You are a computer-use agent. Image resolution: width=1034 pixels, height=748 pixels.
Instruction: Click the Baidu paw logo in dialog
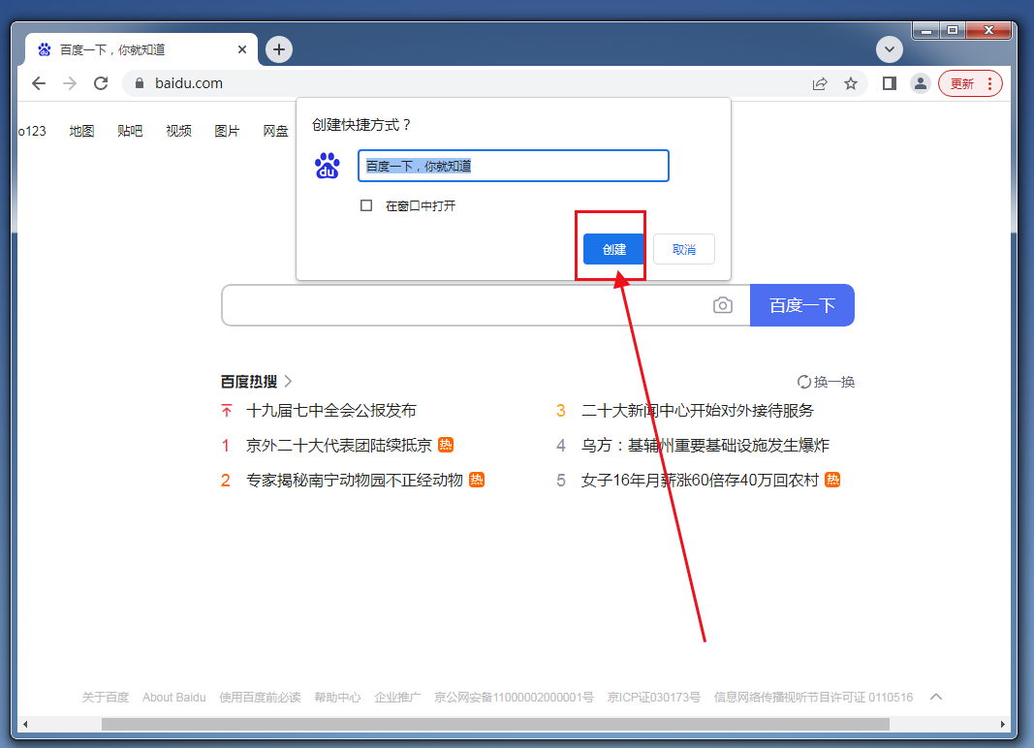[x=328, y=166]
